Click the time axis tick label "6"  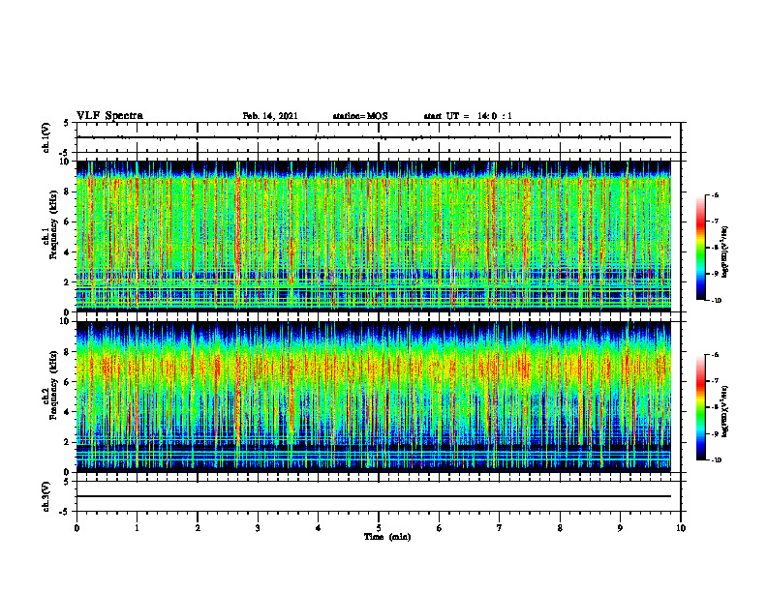pyautogui.click(x=440, y=528)
